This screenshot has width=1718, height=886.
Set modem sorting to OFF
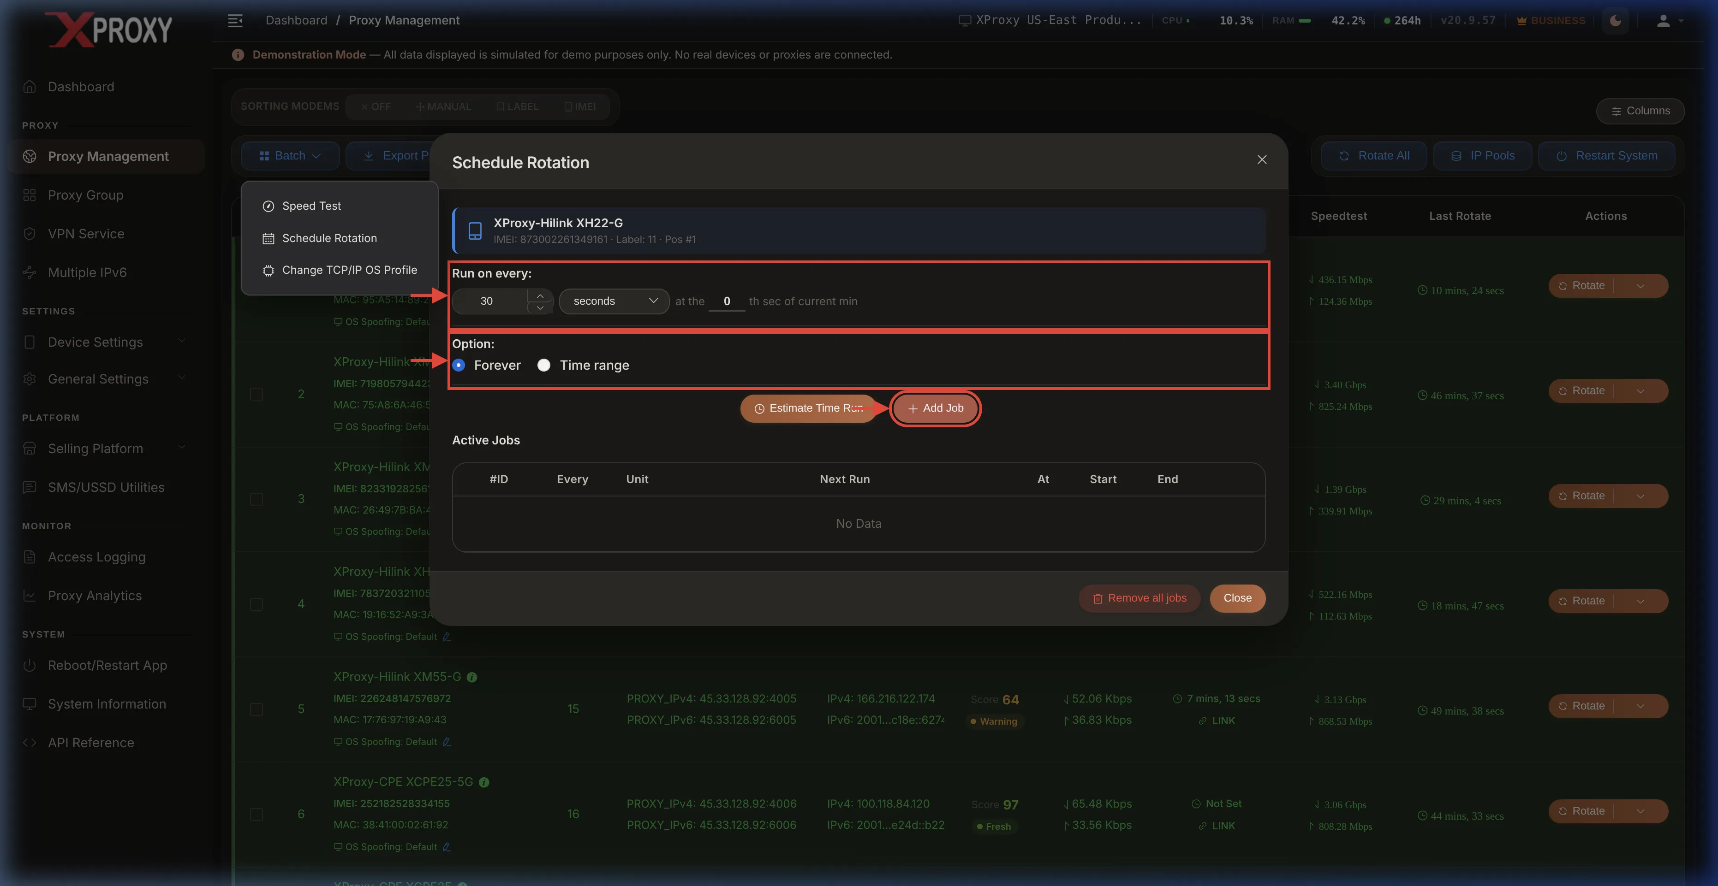[x=376, y=106]
